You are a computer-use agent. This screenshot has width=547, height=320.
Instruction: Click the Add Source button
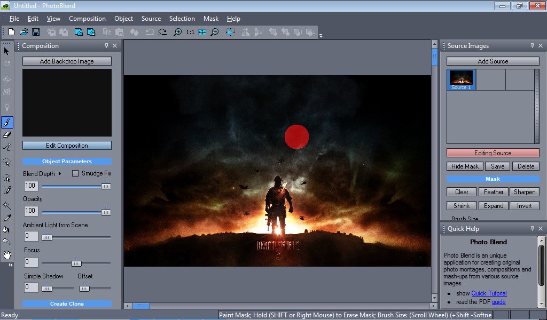point(493,61)
